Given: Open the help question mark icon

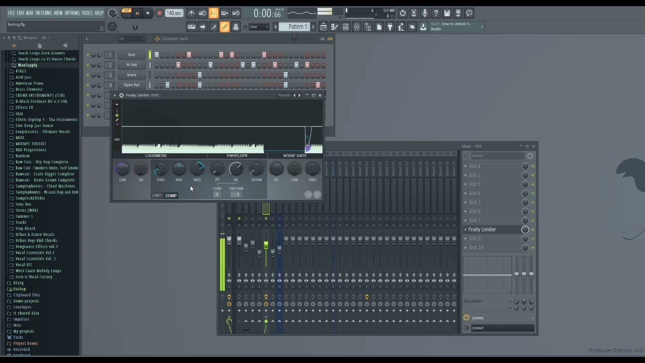Looking at the screenshot, I should (x=436, y=13).
